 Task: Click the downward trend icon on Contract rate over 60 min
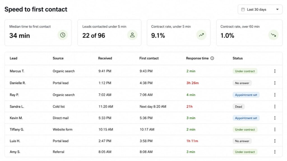(x=274, y=35)
